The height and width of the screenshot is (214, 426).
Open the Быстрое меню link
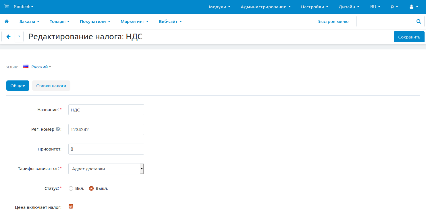[333, 22]
